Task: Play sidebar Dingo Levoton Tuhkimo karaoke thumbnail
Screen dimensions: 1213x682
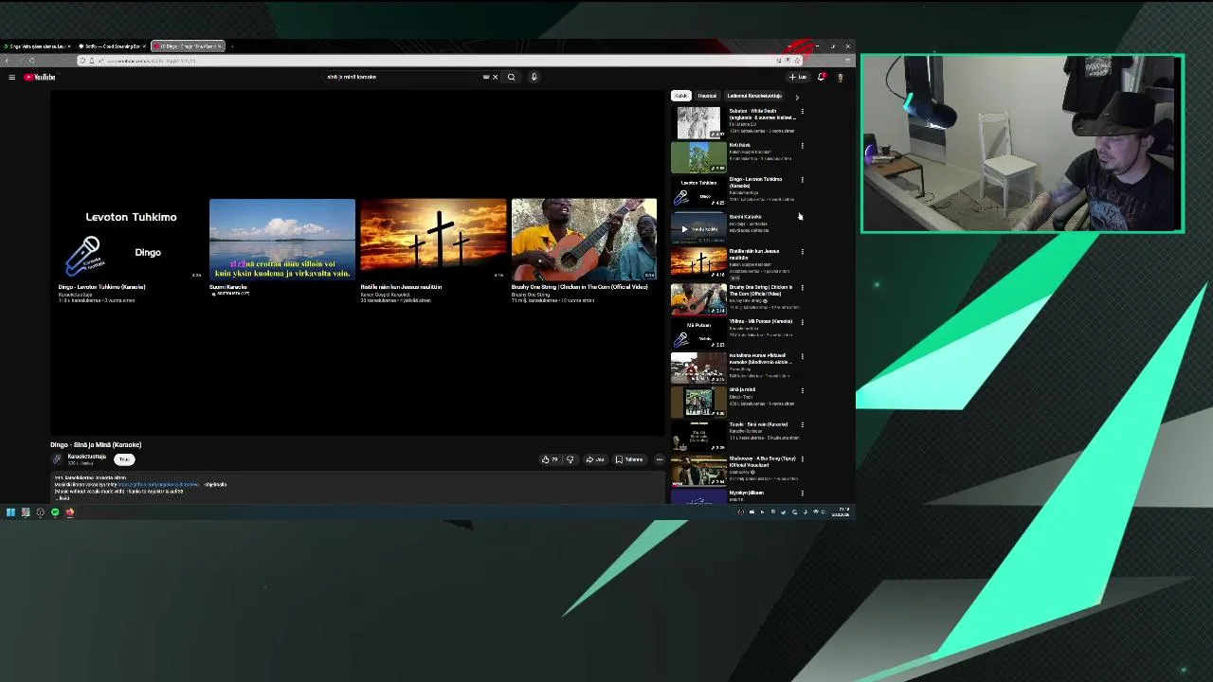Action: pyautogui.click(x=698, y=191)
